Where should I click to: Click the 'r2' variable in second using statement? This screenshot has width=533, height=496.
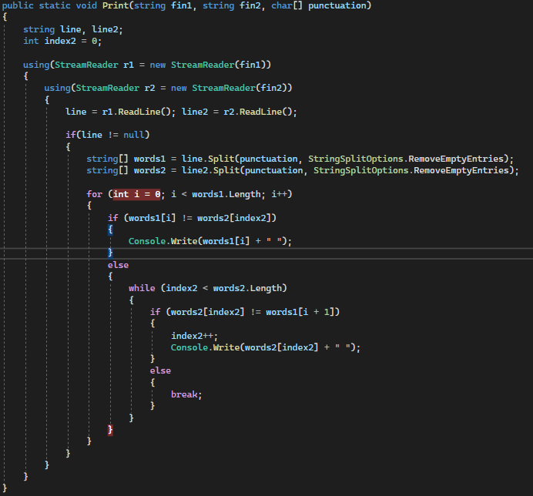(x=149, y=88)
